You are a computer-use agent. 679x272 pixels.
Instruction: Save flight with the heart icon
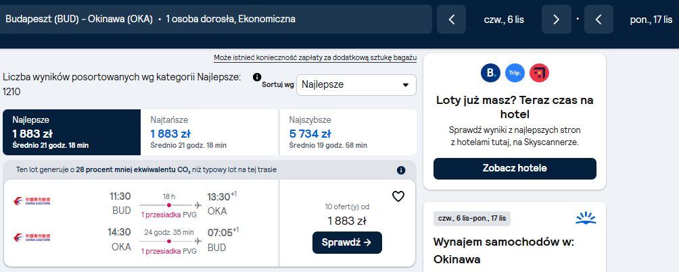398,196
